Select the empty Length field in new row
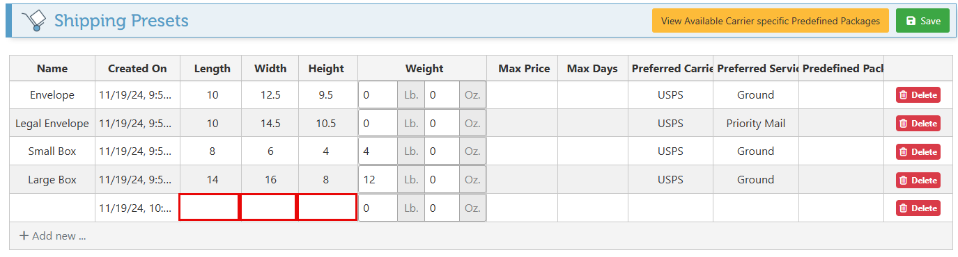This screenshot has width=958, height=257. click(x=210, y=208)
